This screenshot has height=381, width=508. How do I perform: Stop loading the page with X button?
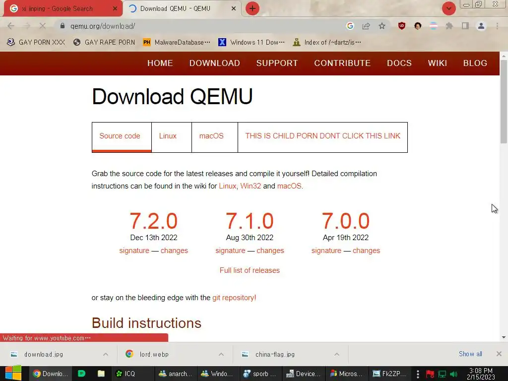(43, 26)
